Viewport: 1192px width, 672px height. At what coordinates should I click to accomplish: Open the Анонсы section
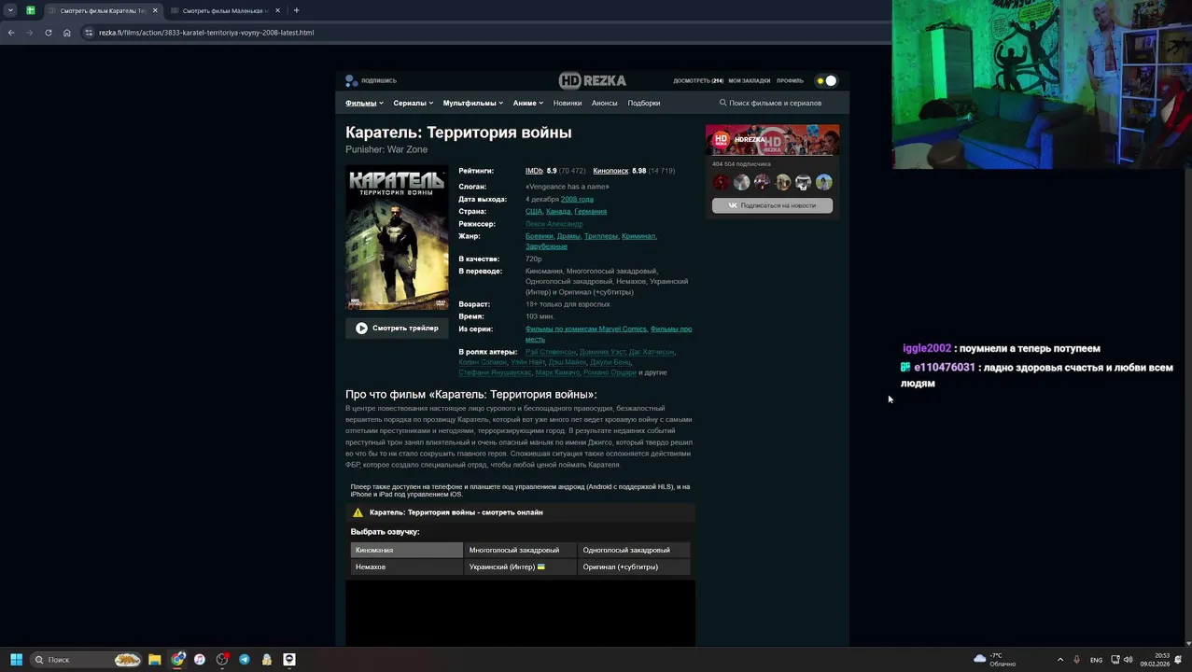coord(604,103)
